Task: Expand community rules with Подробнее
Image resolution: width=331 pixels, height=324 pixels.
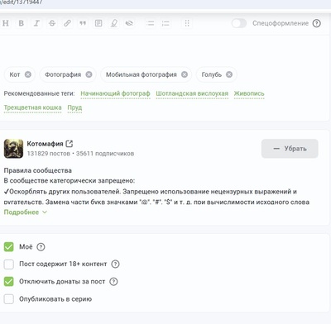Action: 25,212
